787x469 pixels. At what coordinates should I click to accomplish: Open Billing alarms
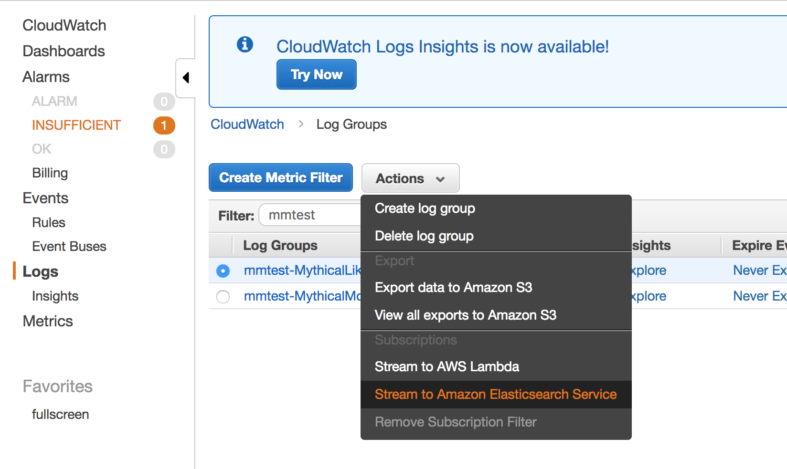50,173
